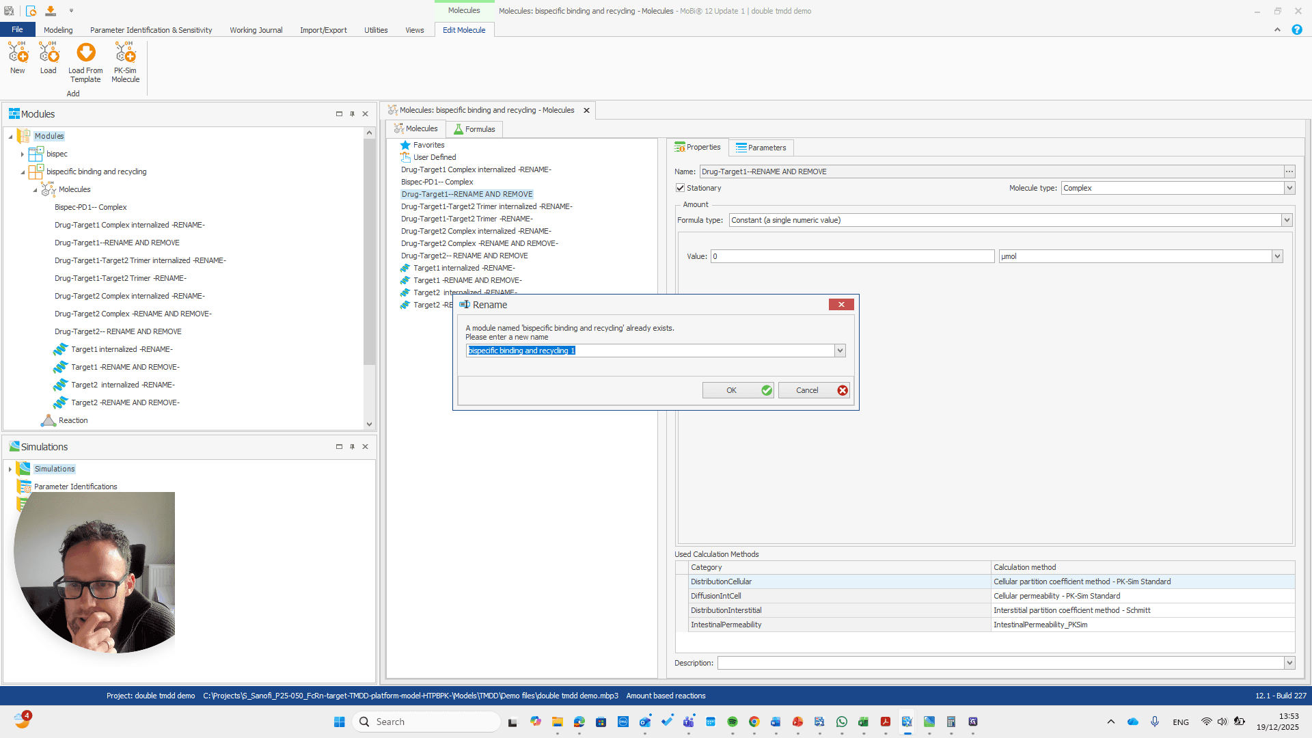Collapse the bispecific binding and recycling module
The height and width of the screenshot is (738, 1312).
click(23, 172)
